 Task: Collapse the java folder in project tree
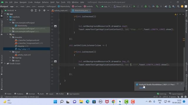pos(8,20)
